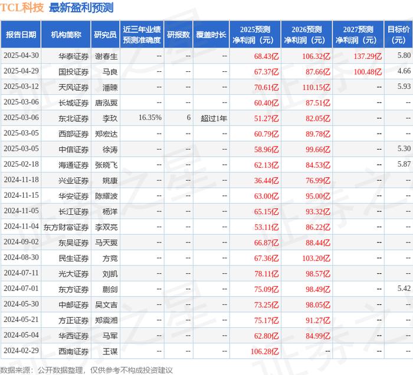
Task: Click analyst name 郑宏达
Action: pos(106,134)
